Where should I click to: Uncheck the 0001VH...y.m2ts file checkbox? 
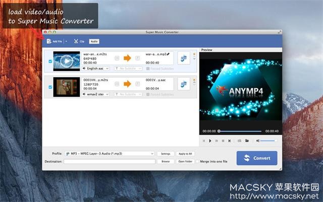50,87
